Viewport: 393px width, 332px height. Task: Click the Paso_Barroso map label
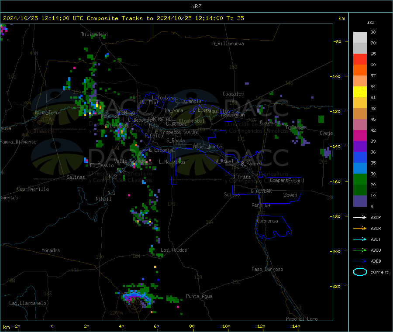click(267, 269)
